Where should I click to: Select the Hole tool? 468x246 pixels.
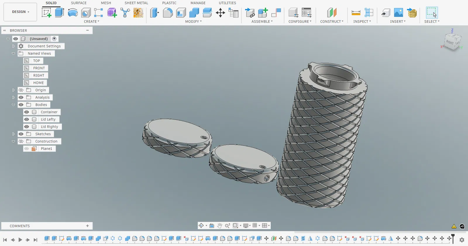tap(86, 13)
